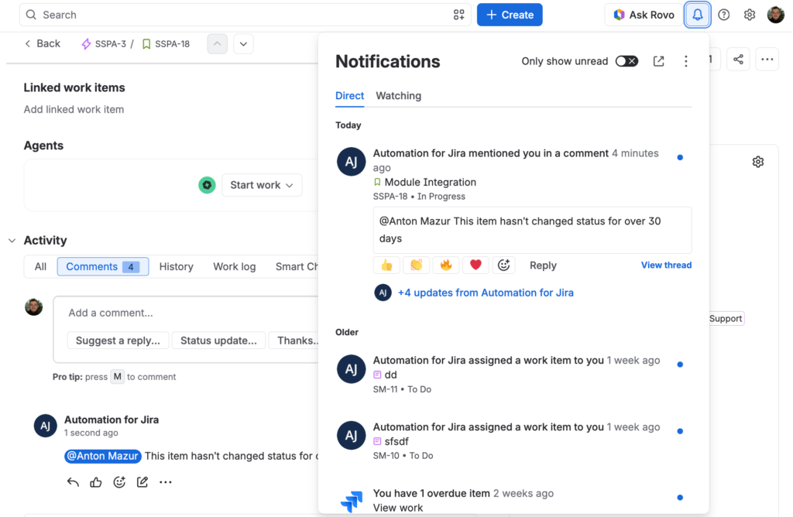Image resolution: width=793 pixels, height=517 pixels.
Task: Select the History tab
Action: click(176, 266)
